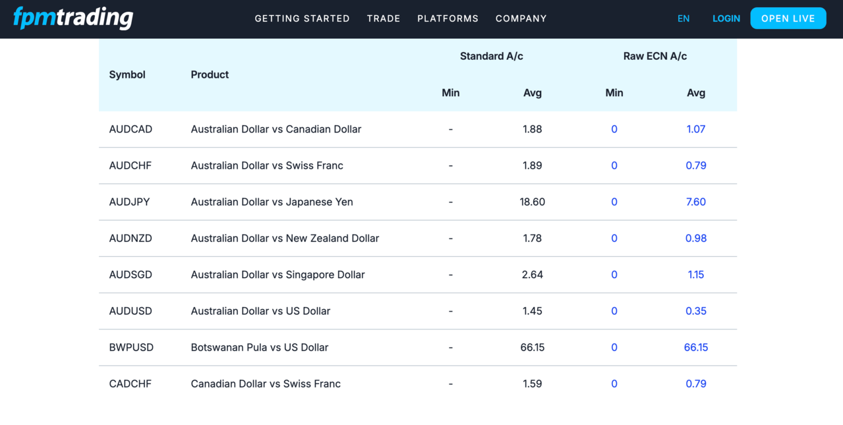This screenshot has width=843, height=425.
Task: Click the 0.35 spread value for AUDUSD
Action: click(x=695, y=311)
